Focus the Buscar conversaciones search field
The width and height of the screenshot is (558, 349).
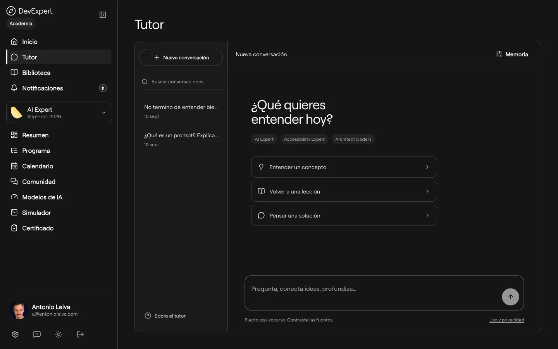pos(181,82)
